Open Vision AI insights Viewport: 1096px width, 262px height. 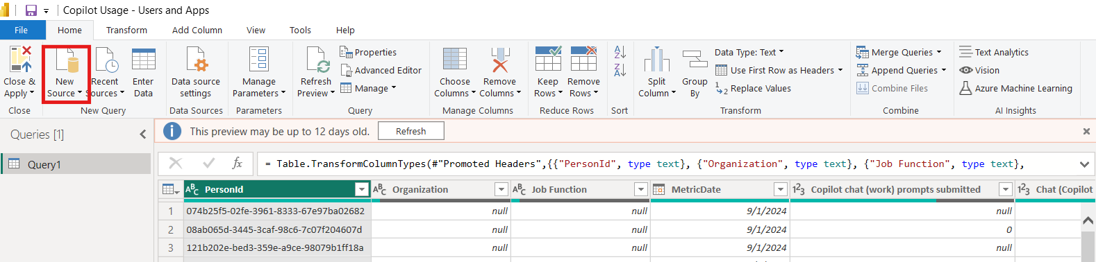(979, 70)
